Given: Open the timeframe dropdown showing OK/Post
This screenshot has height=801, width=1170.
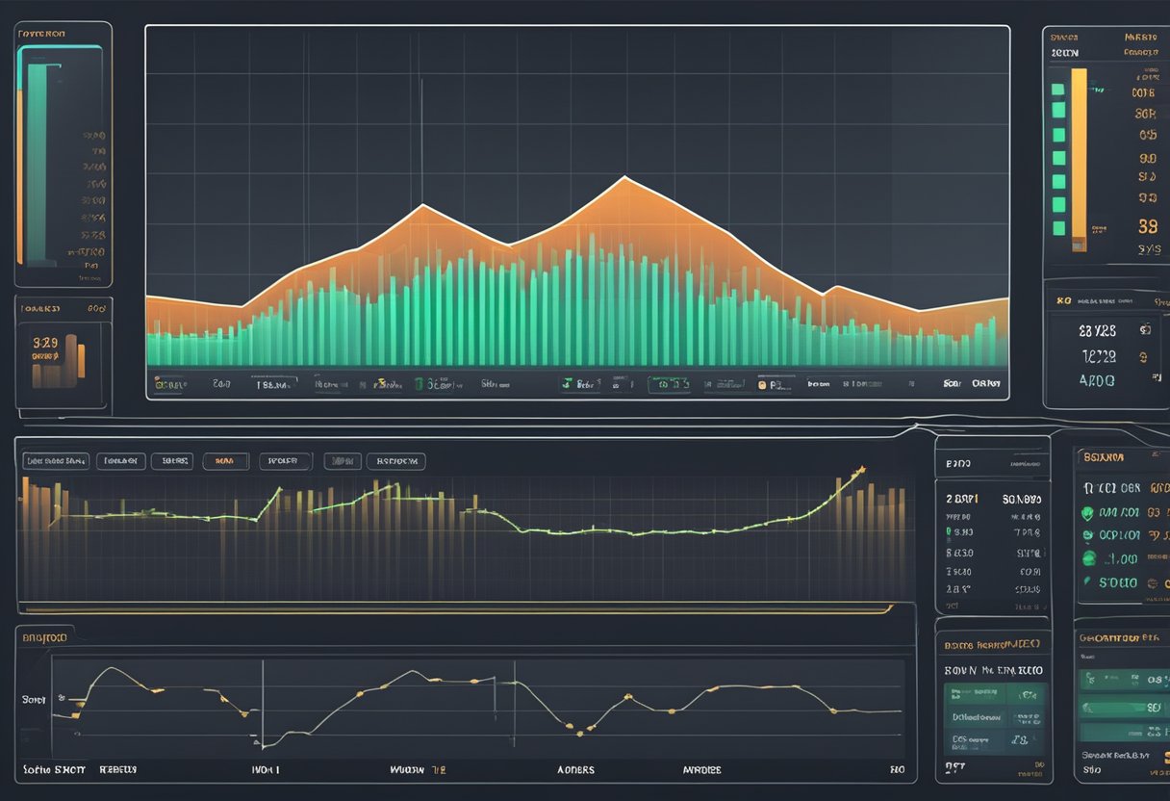Looking at the screenshot, I should [988, 382].
